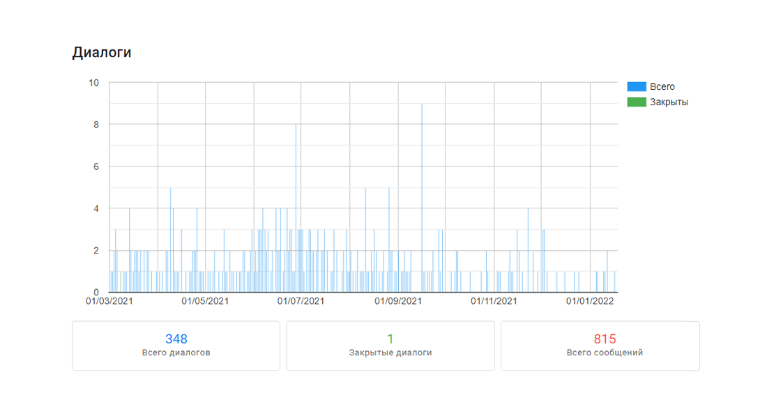Click the 01/11/2021 axis label
The height and width of the screenshot is (418, 767).
tap(494, 301)
